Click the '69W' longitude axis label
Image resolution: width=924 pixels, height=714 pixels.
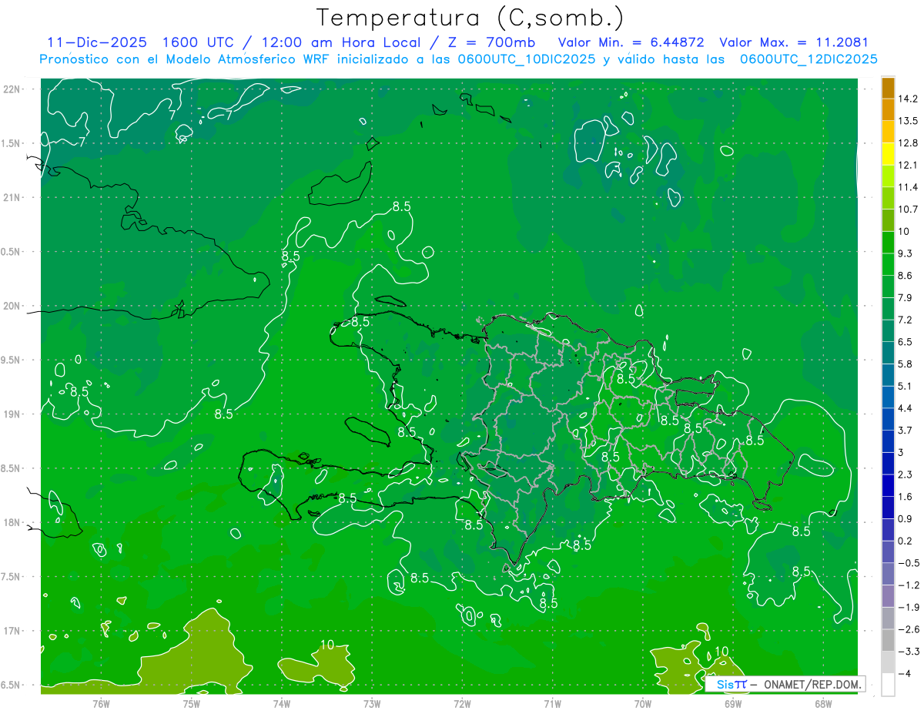(733, 702)
